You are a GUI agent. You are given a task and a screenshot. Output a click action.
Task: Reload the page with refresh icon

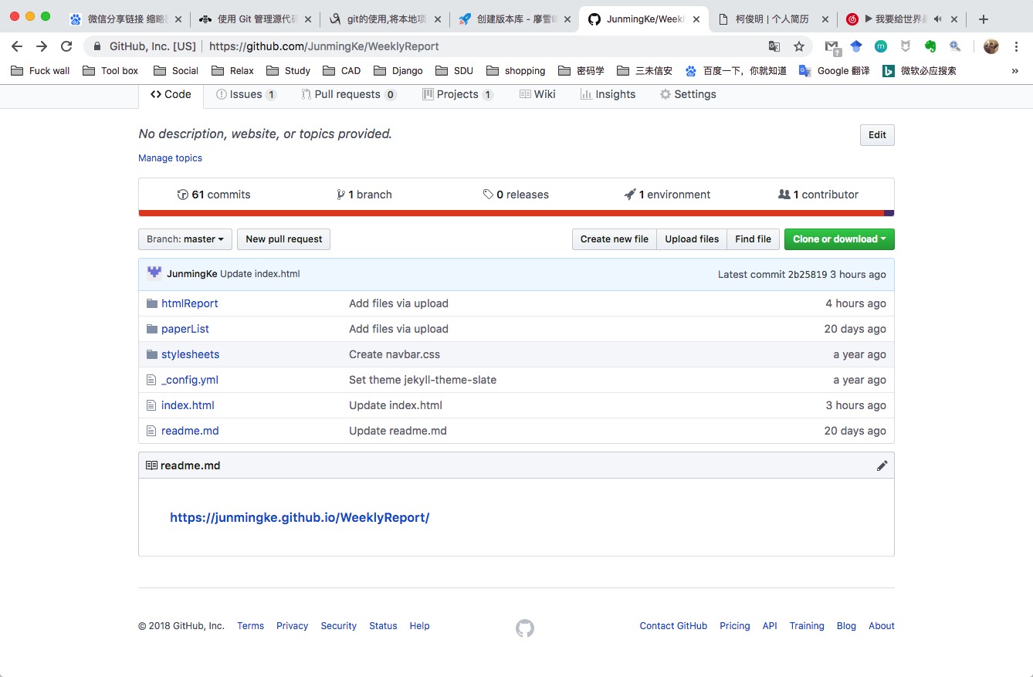tap(66, 46)
